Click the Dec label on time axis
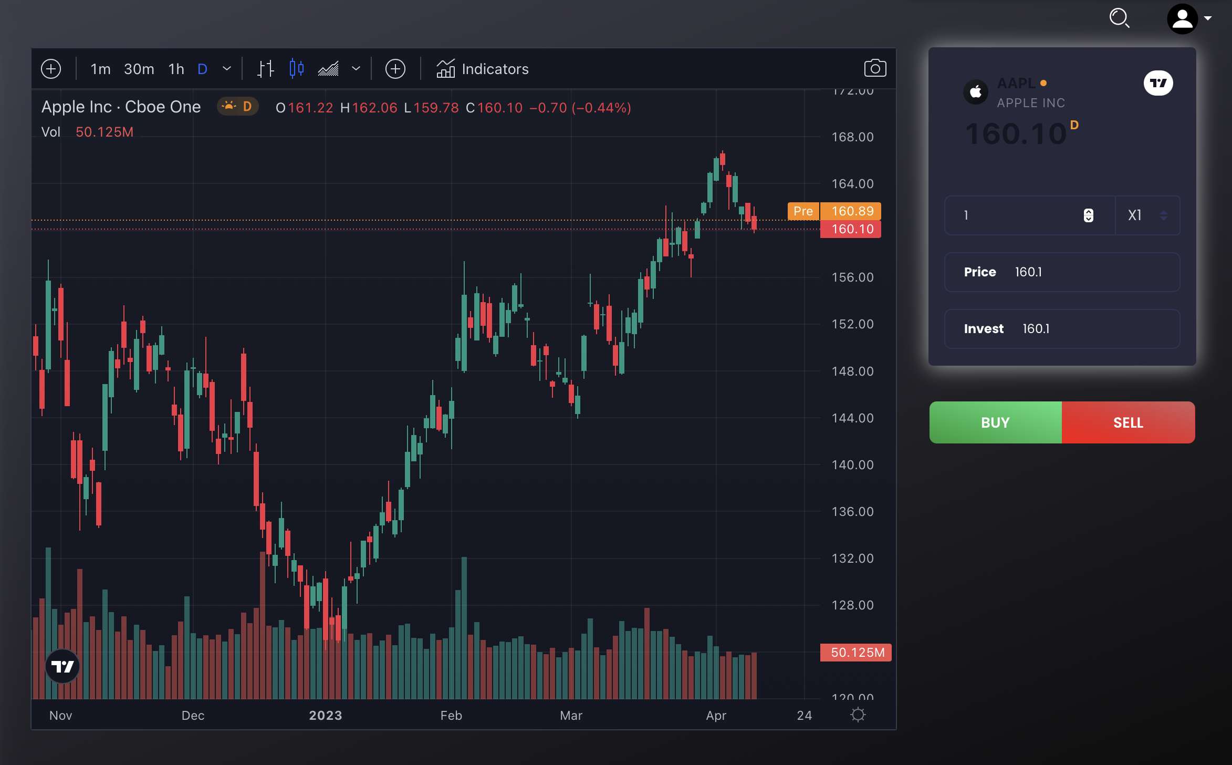 point(193,715)
